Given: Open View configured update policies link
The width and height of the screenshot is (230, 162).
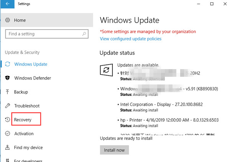Looking at the screenshot, I should coord(130,39).
